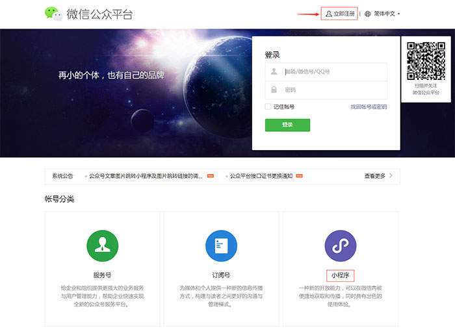Viewport: 455px width, 328px height.
Task: Click the 邮箱/微信号/QQ号 input field
Action: (331, 72)
